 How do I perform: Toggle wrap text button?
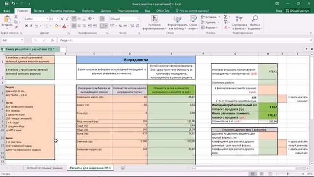click(x=102, y=19)
